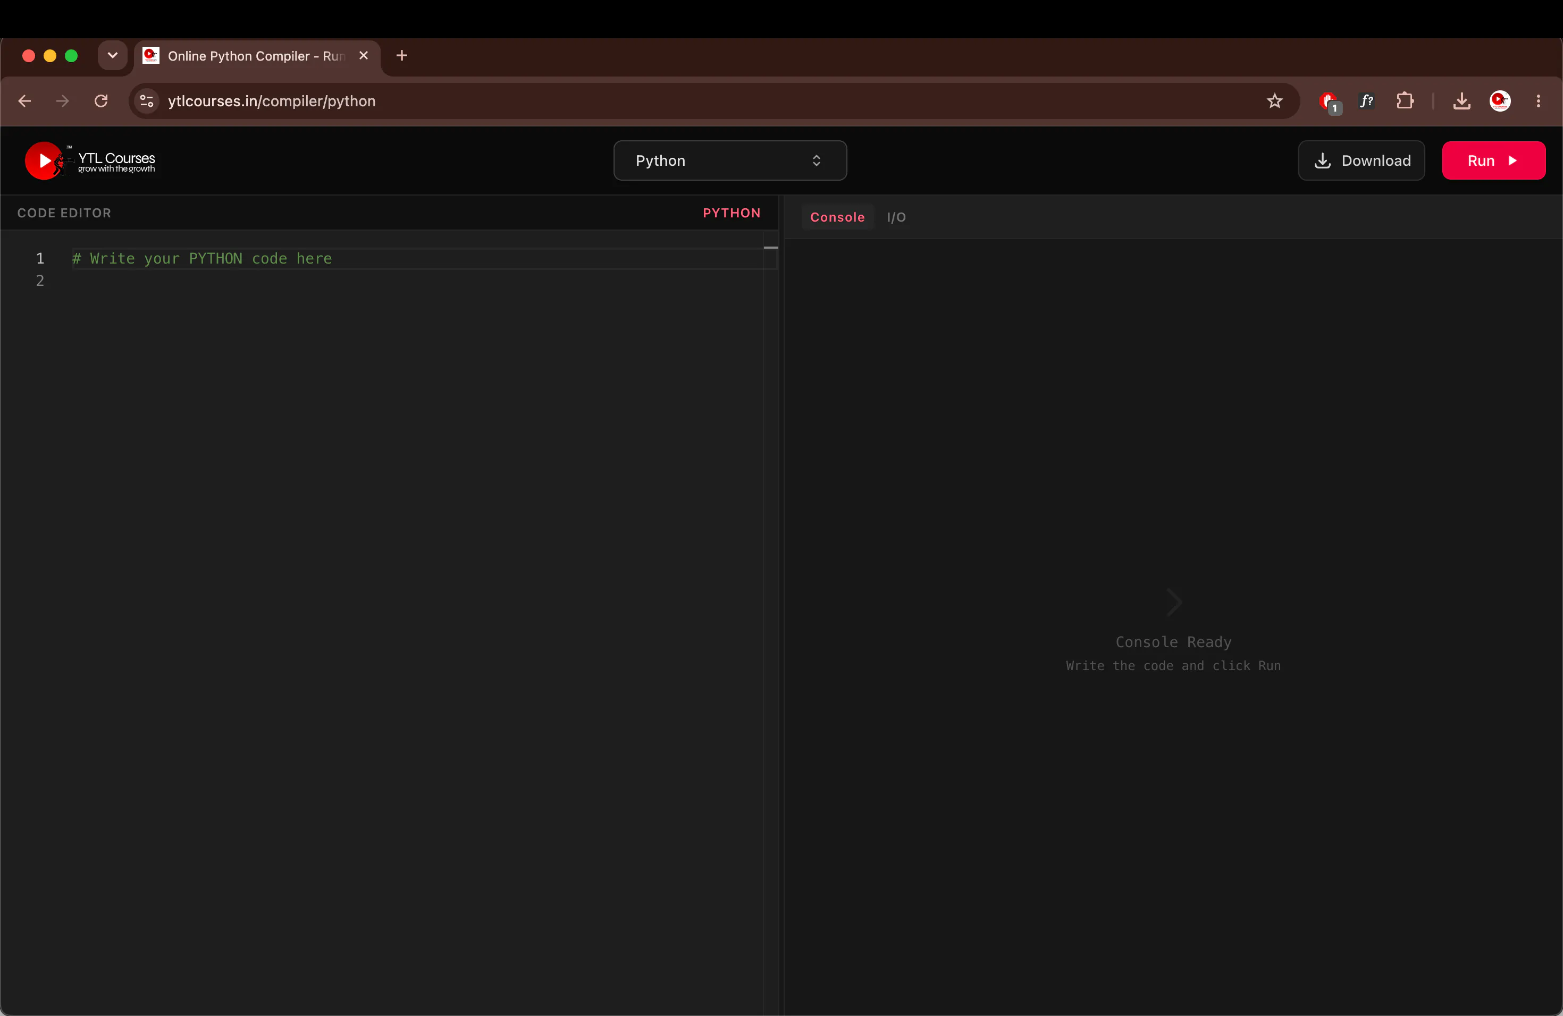The image size is (1563, 1016).
Task: Click the font identifier extension icon
Action: click(x=1367, y=101)
